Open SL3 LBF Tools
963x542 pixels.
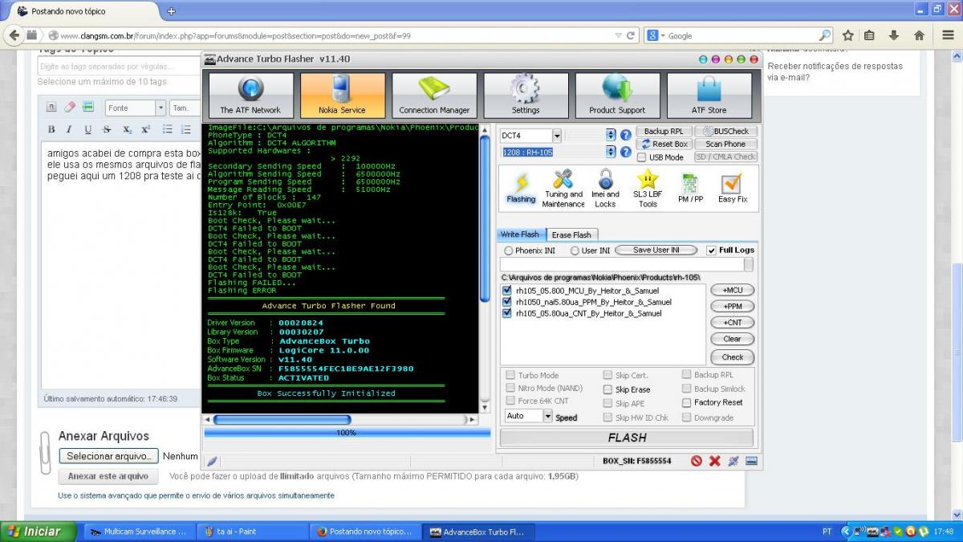coord(647,188)
